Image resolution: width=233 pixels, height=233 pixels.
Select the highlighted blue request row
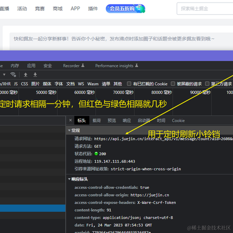tap(33, 208)
